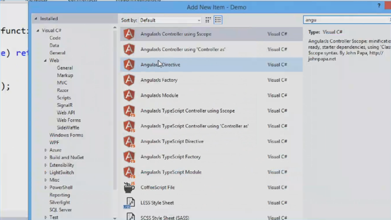This screenshot has height=220, width=391.
Task: Click the AngularJs TypeScript Factory icon
Action: coord(129,157)
